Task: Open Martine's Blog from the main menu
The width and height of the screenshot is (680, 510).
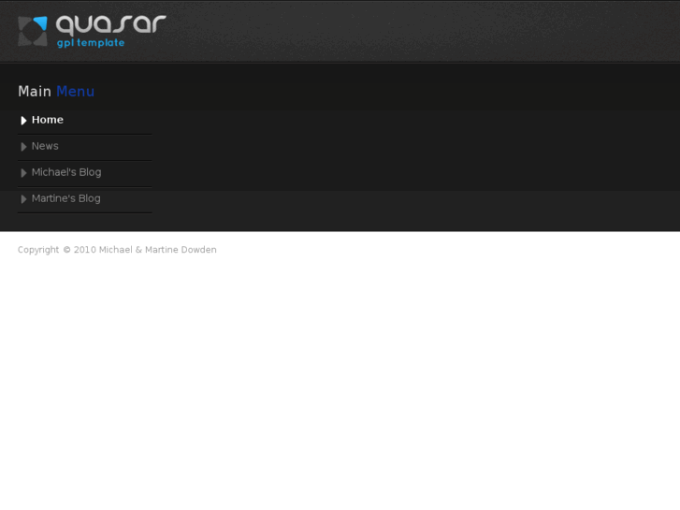Action: coord(65,198)
